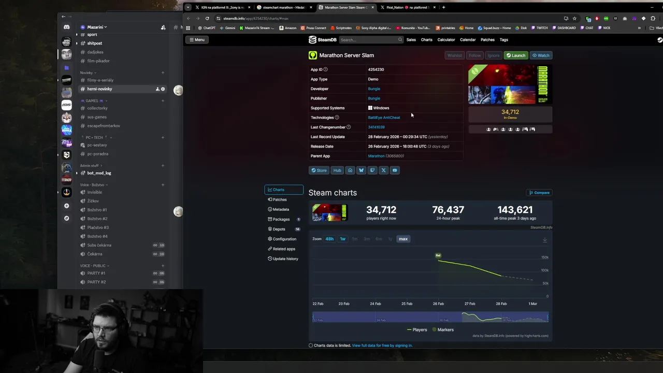Open the Marathon parent app link
The width and height of the screenshot is (663, 373).
[x=376, y=156]
